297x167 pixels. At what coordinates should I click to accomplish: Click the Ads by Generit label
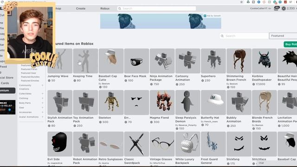tap(212, 16)
